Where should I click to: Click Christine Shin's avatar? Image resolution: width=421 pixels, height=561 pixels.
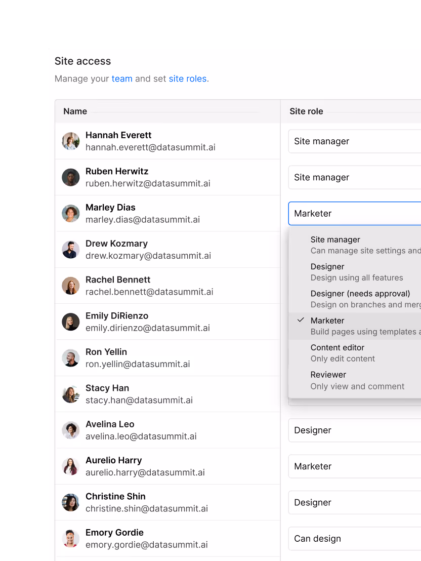(x=71, y=503)
